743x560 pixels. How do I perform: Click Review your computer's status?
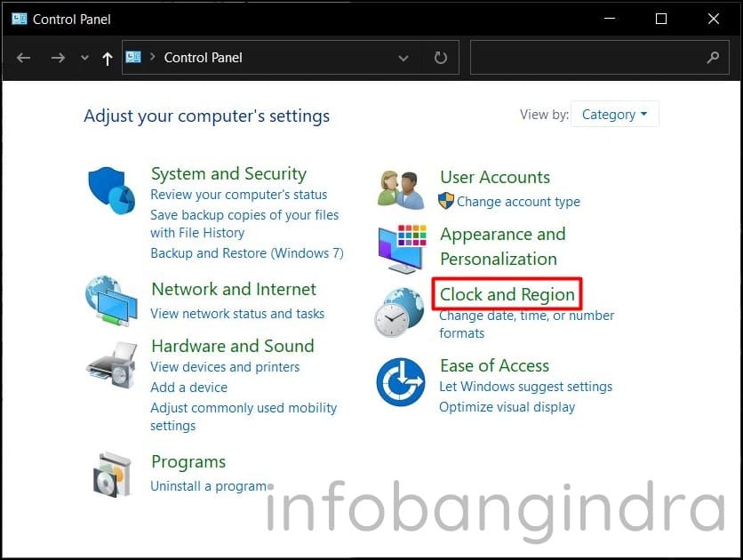pos(239,195)
